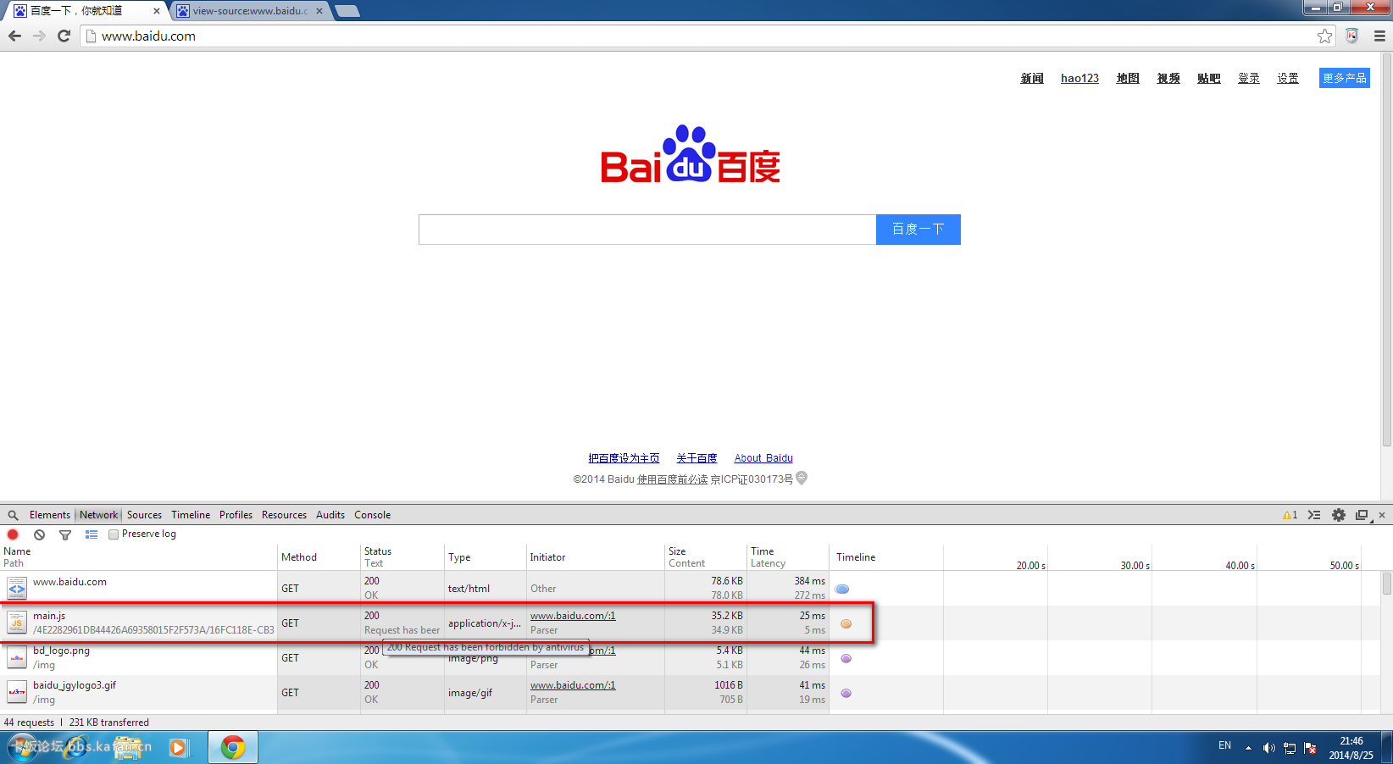Open the 新闻 link
The height and width of the screenshot is (764, 1393).
click(1032, 78)
